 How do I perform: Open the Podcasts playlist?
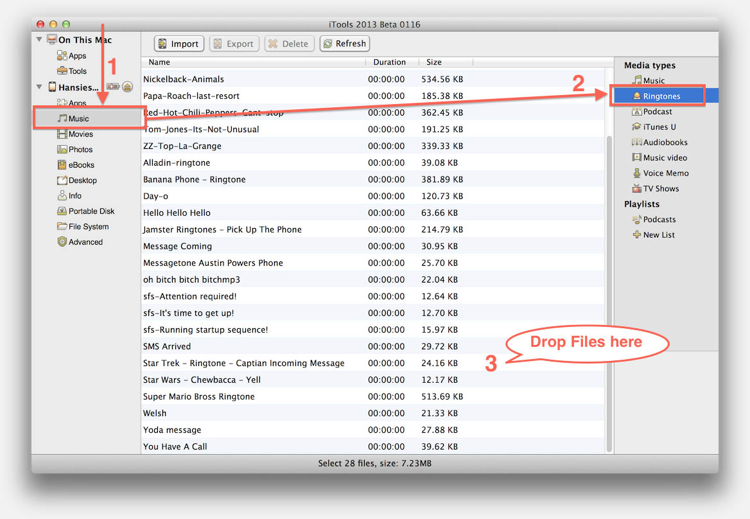click(x=654, y=219)
